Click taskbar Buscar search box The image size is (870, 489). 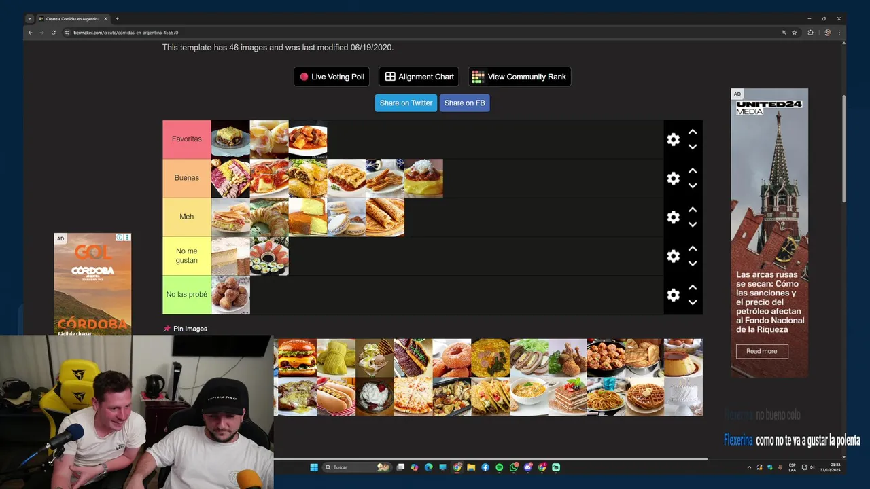pos(357,467)
